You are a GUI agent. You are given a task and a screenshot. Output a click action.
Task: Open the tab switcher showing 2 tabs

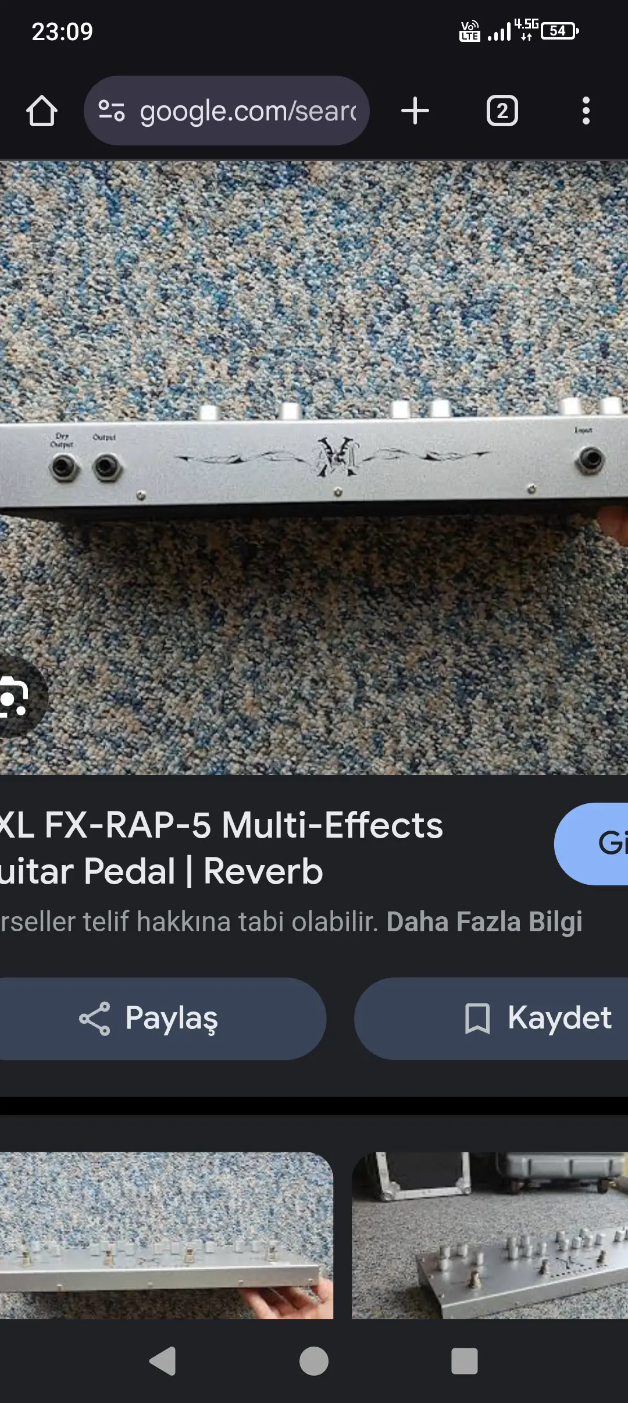coord(502,111)
